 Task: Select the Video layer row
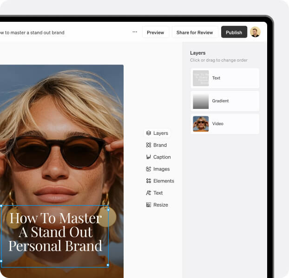(225, 124)
